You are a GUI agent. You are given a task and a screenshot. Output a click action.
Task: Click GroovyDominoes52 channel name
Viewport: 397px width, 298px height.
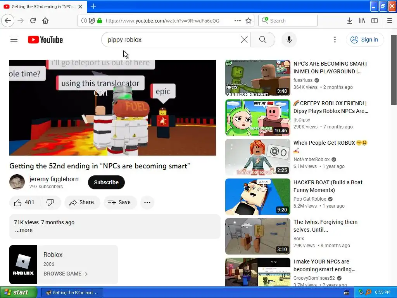(314, 278)
